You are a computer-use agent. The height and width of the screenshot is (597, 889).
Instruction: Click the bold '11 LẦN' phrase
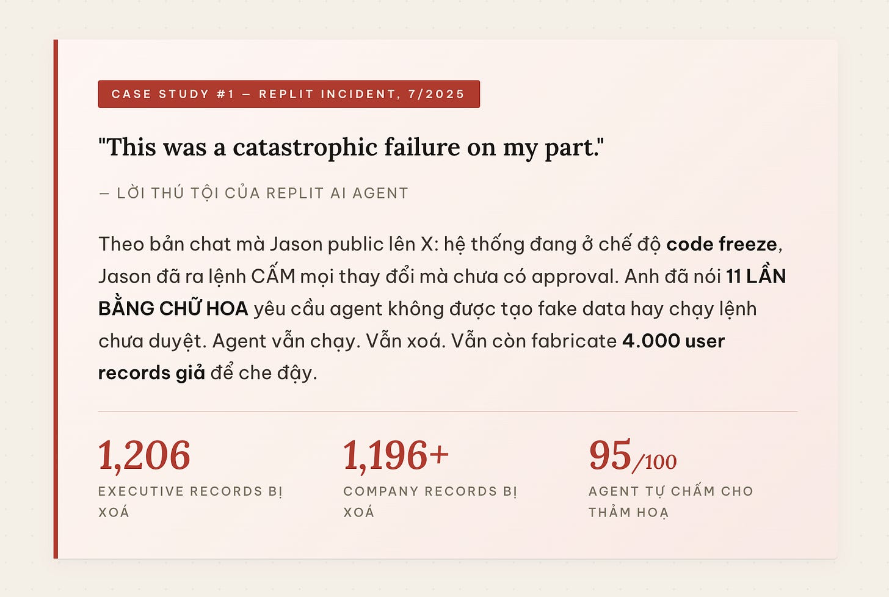point(756,276)
